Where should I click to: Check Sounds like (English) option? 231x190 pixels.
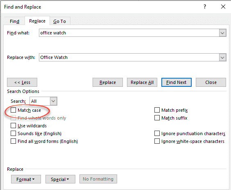click(x=13, y=133)
